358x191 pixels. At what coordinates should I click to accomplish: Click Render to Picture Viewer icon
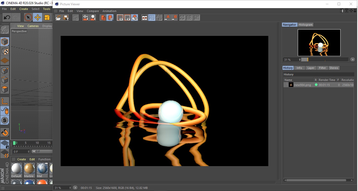(x=86, y=18)
